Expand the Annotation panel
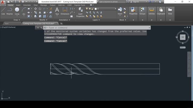The width and height of the screenshot is (193, 108). (x=64, y=20)
